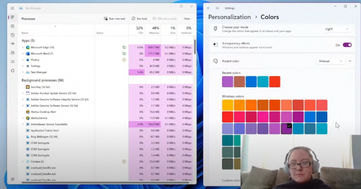Sort processes by Disk column
This screenshot has height=189, width=361.
[x=169, y=30]
